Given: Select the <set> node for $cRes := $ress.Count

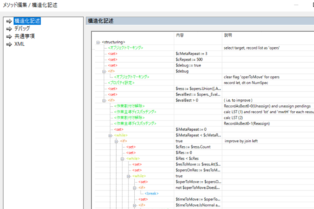Looking at the screenshot, I should (131, 147).
